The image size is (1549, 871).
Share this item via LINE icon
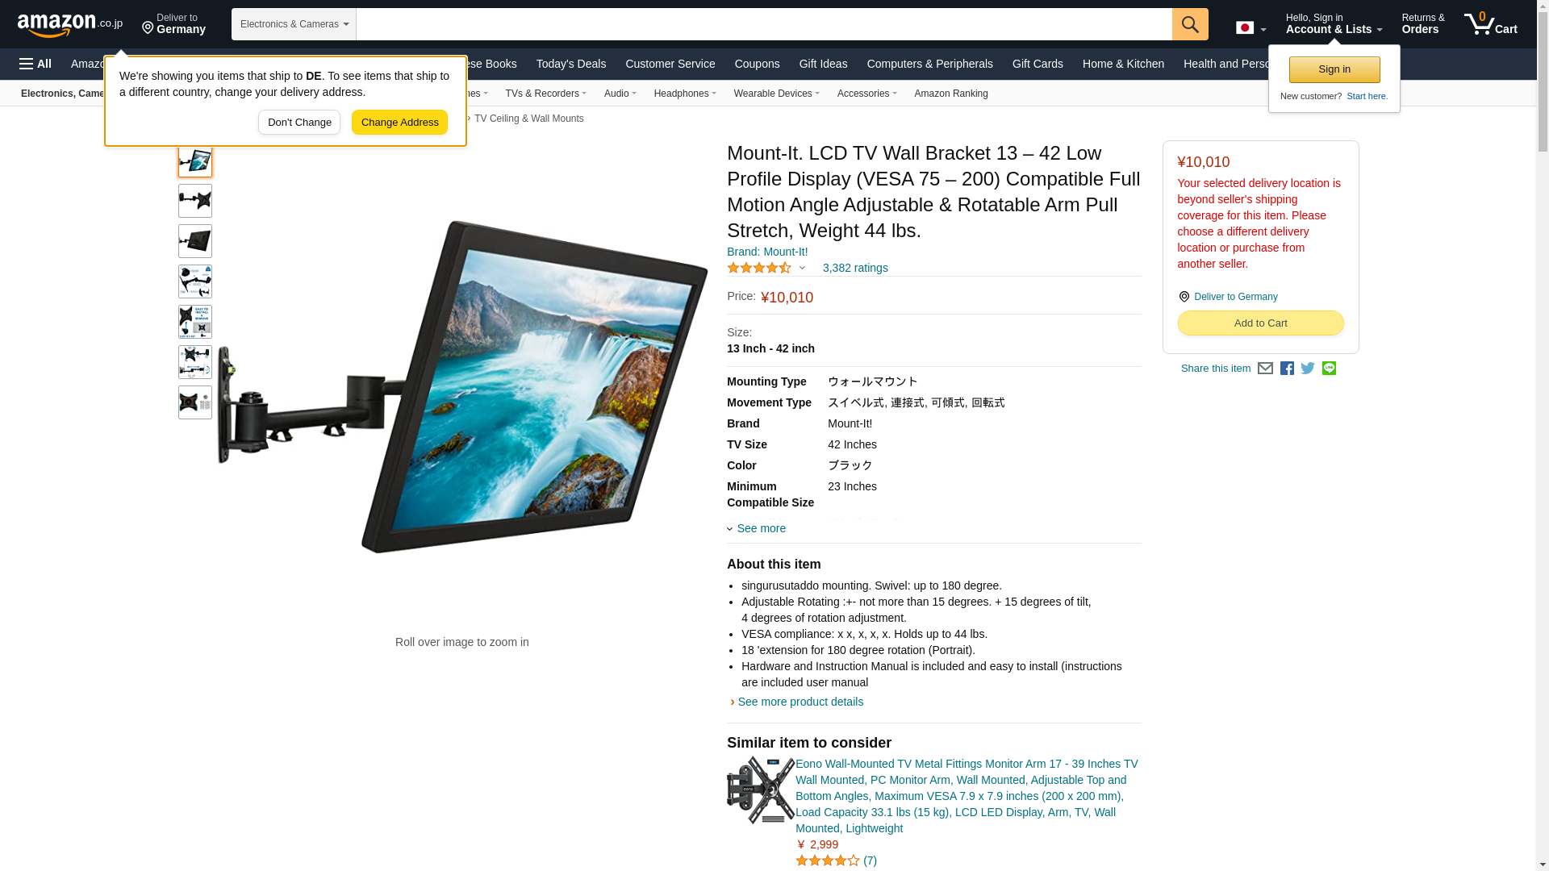(x=1329, y=369)
